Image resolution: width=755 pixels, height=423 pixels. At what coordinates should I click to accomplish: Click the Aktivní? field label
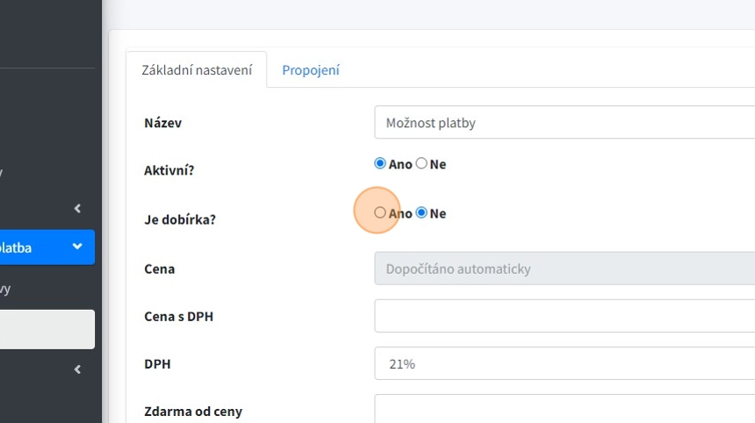pyautogui.click(x=169, y=170)
